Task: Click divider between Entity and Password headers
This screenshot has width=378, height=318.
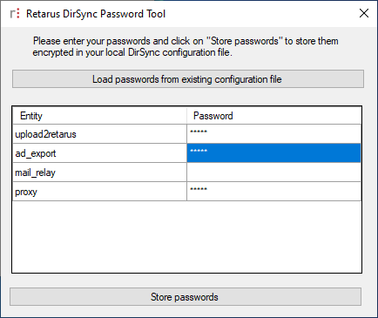Action: [x=186, y=116]
